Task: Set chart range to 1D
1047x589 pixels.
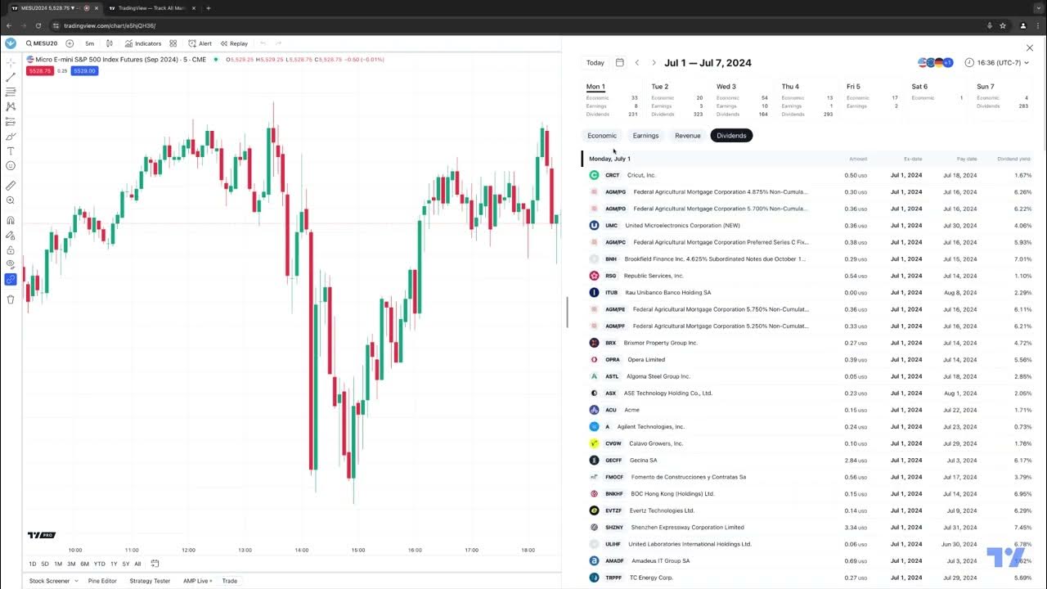Action: [33, 564]
